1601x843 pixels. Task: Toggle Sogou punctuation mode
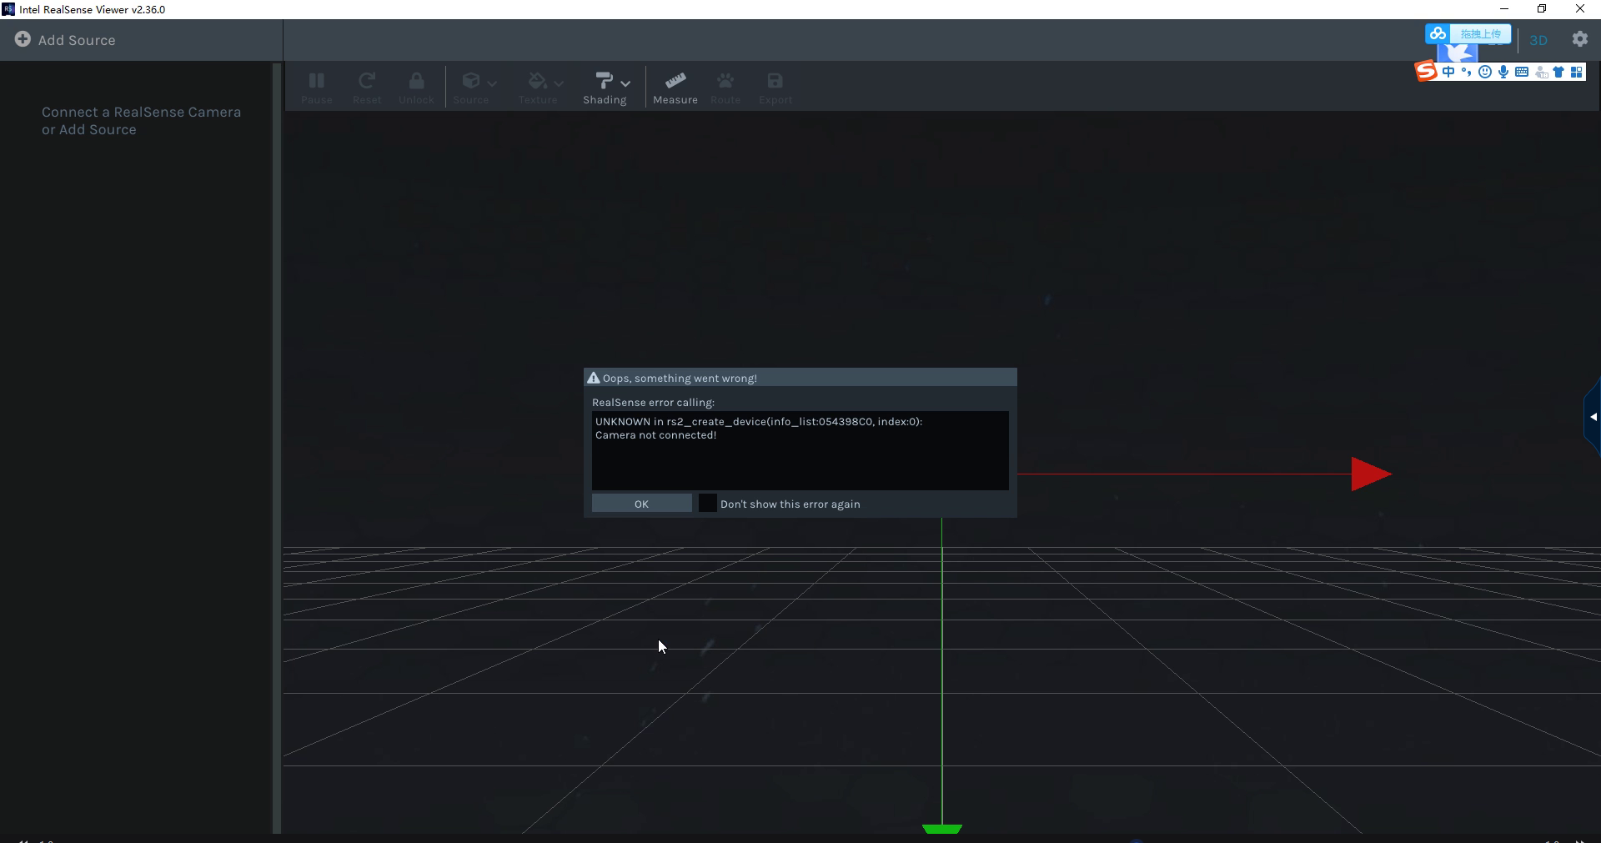point(1467,72)
